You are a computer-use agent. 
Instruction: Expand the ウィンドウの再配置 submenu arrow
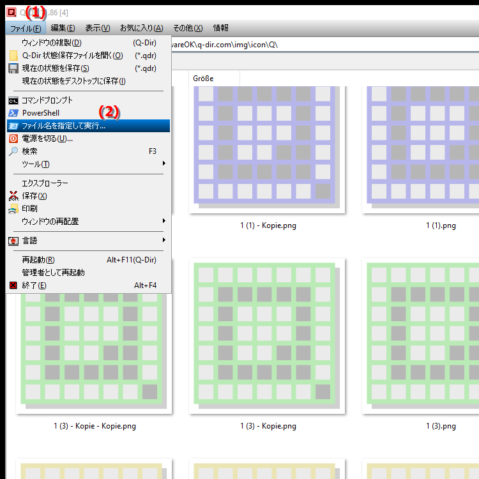tap(164, 221)
